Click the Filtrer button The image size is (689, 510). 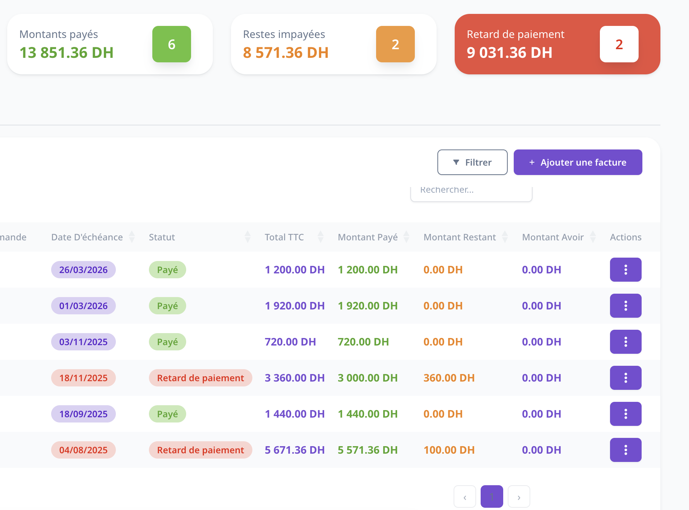click(x=472, y=162)
